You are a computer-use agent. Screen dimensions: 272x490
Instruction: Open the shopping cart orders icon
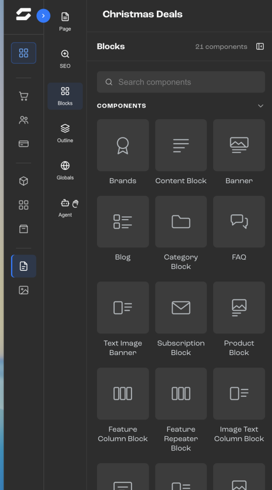point(24,96)
